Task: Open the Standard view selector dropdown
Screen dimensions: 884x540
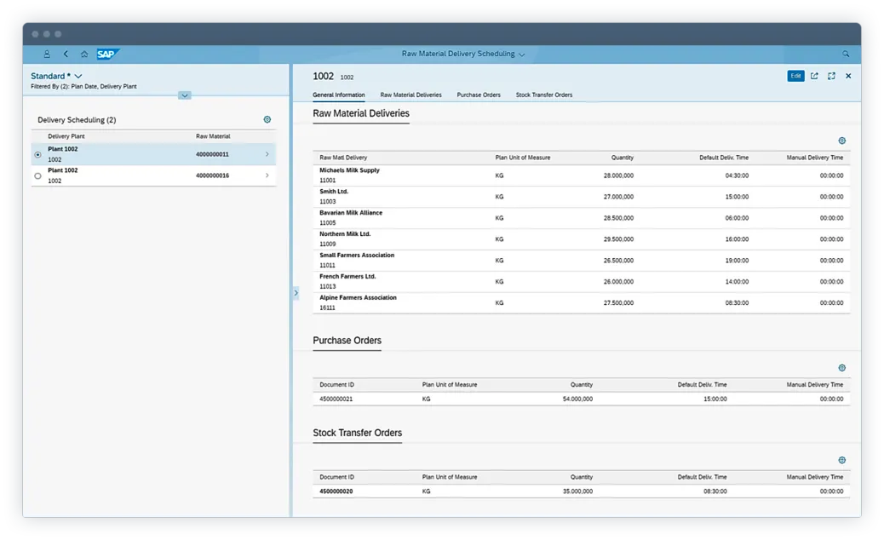Action: [77, 75]
